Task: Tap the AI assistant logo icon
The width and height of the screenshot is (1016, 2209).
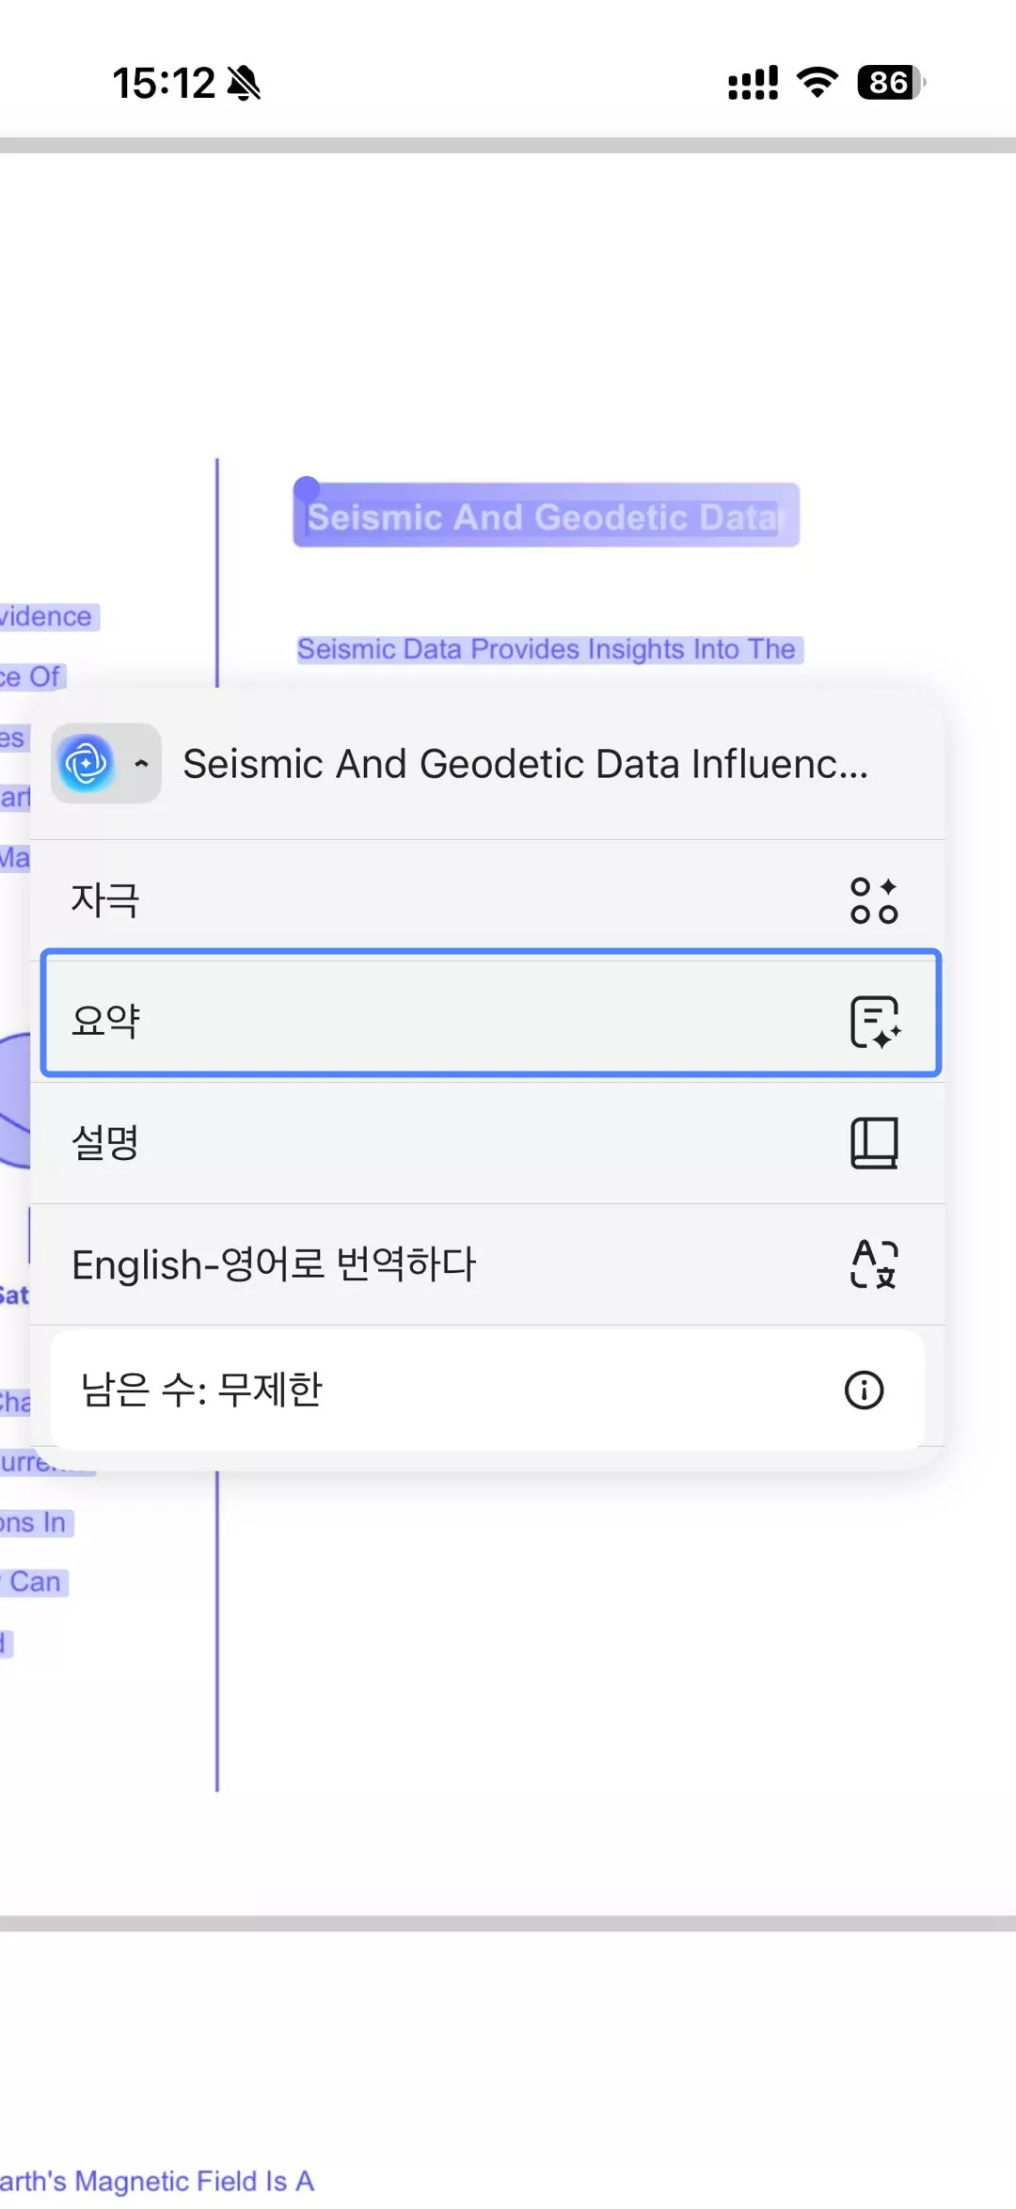Action: coord(86,763)
